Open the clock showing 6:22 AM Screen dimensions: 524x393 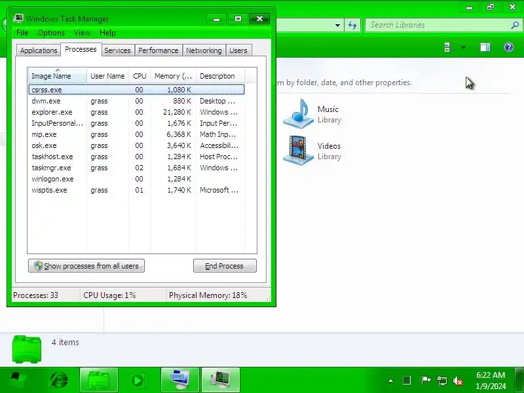click(491, 381)
